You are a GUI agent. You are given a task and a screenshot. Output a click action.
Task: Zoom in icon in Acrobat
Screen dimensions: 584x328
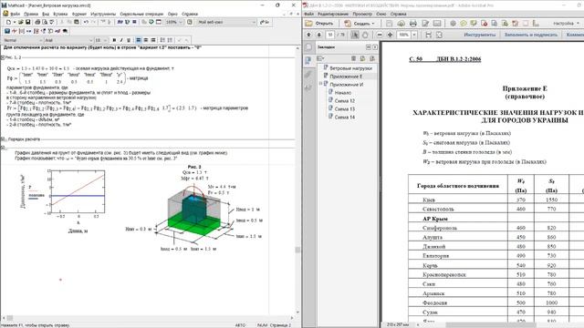390,35
